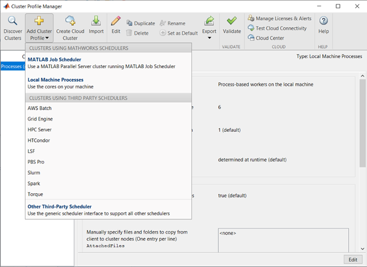Click the Discover Clusters icon
The image size is (367, 267).
pos(12,22)
